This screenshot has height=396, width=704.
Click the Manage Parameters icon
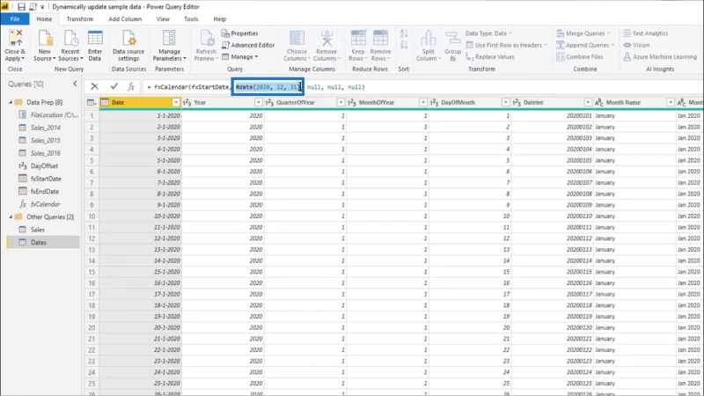point(169,39)
